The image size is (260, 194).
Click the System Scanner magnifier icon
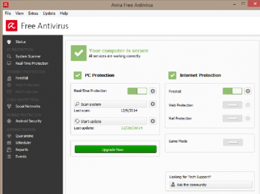click(x=9, y=57)
